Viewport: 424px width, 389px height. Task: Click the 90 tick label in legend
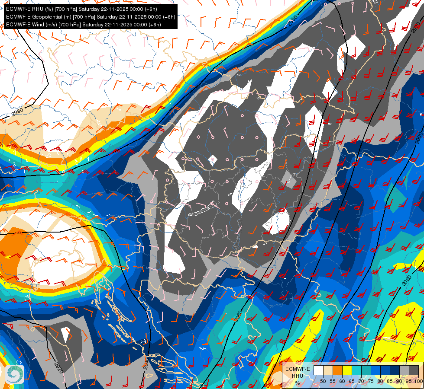pyautogui.click(x=399, y=381)
